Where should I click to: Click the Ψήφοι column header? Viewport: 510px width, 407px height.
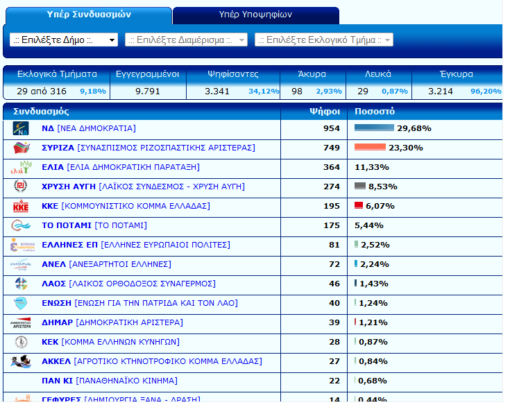point(325,112)
